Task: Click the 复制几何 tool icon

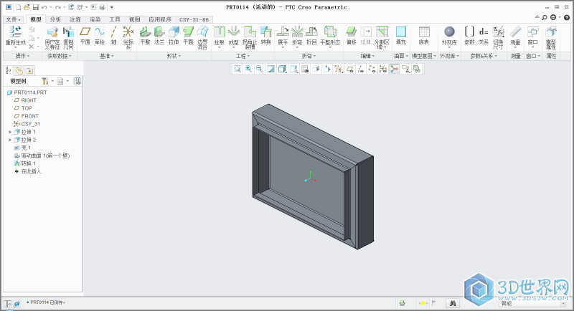Action: [68, 32]
